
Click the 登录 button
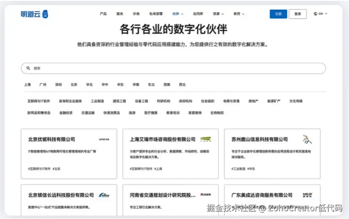pyautogui.click(x=297, y=14)
